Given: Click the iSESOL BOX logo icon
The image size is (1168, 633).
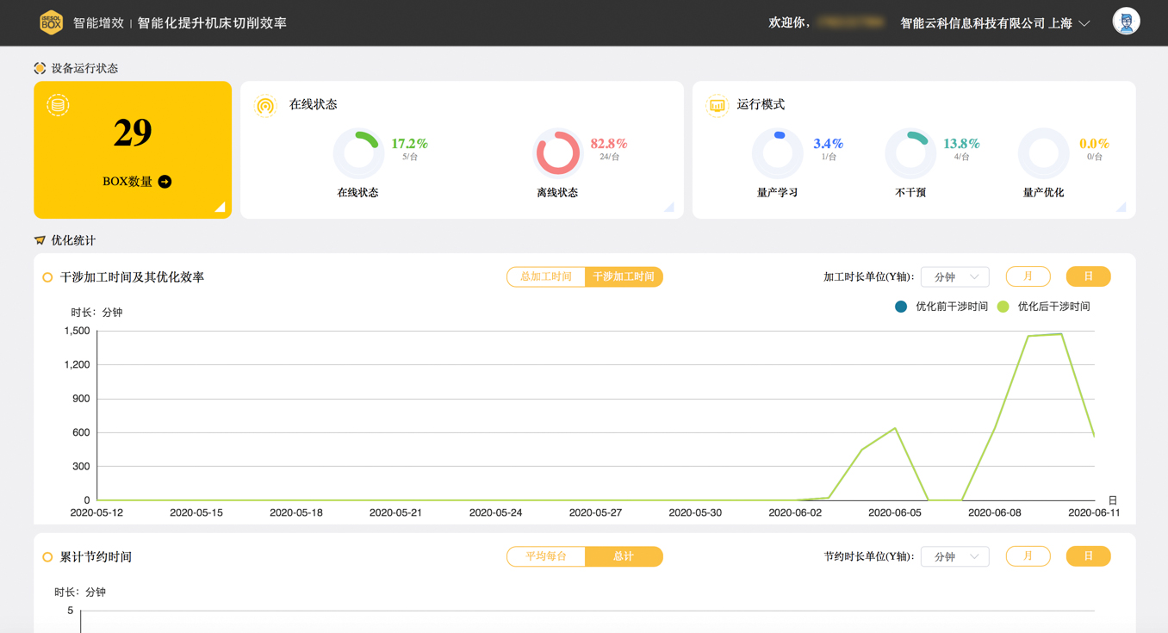Looking at the screenshot, I should (51, 22).
